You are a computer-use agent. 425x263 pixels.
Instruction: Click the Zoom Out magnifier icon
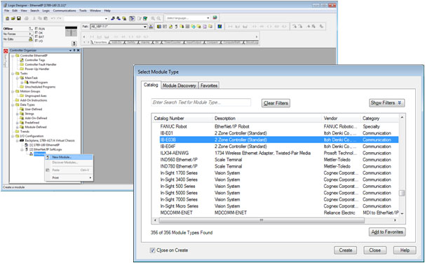pos(158,18)
